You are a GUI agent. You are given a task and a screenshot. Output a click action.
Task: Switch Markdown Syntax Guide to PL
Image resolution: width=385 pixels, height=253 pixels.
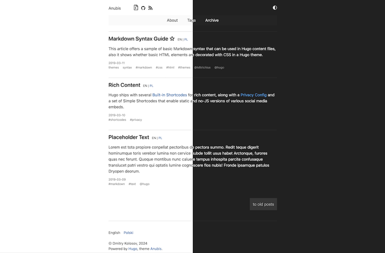coord(186,40)
